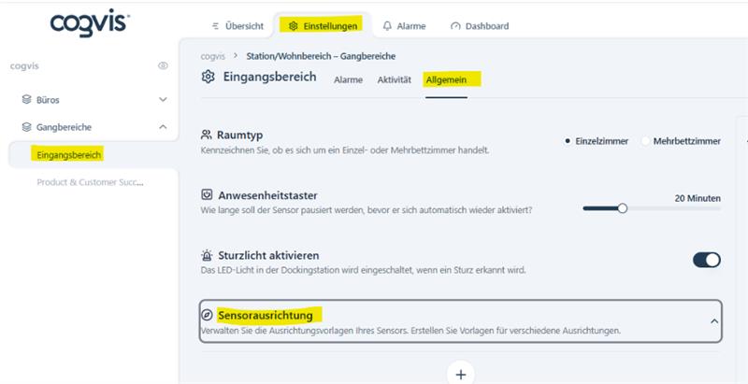
Task: Open the Übersicht tab
Action: point(237,26)
